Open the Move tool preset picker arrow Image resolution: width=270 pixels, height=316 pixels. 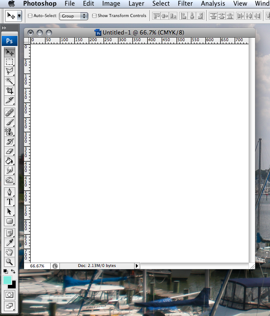[19, 15]
